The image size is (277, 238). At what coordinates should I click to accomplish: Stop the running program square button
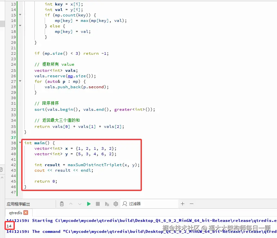click(x=98, y=204)
